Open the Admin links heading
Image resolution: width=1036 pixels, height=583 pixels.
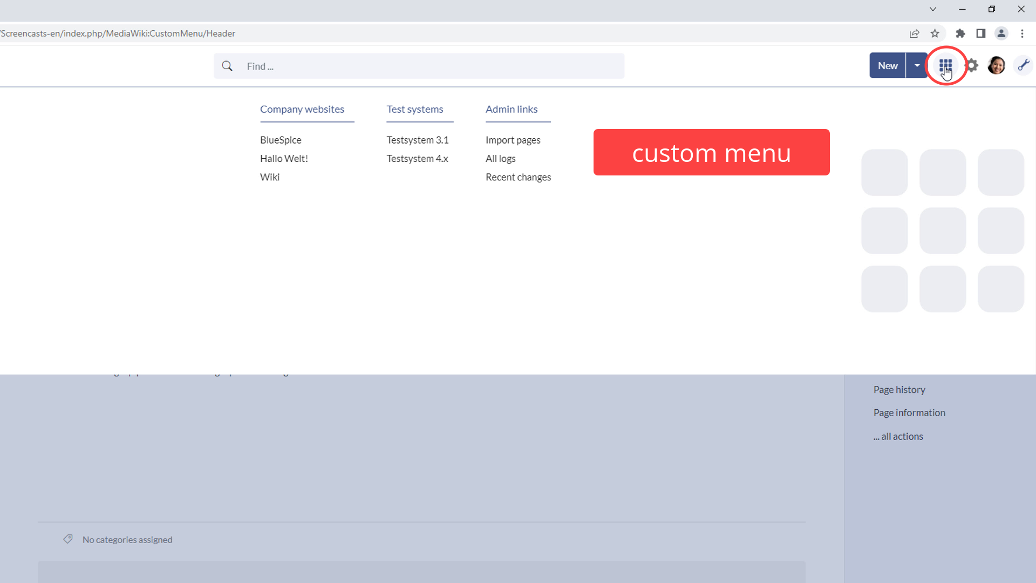click(x=512, y=109)
